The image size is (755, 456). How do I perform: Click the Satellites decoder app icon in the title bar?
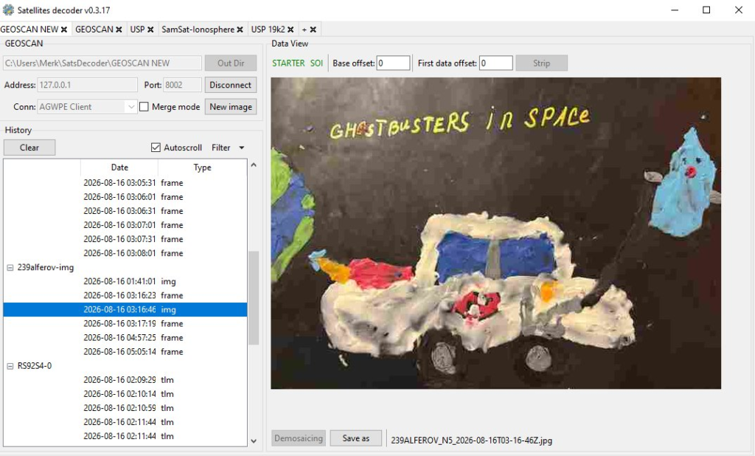pyautogui.click(x=8, y=10)
